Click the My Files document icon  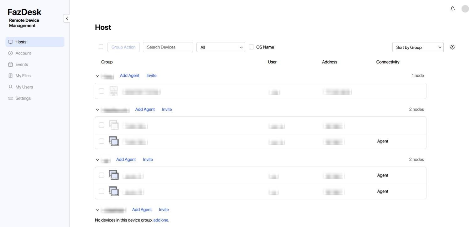[x=11, y=76]
